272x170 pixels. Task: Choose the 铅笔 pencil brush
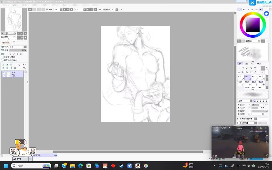pyautogui.click(x=241, y=78)
